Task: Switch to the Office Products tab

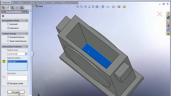Action: coord(71,2)
